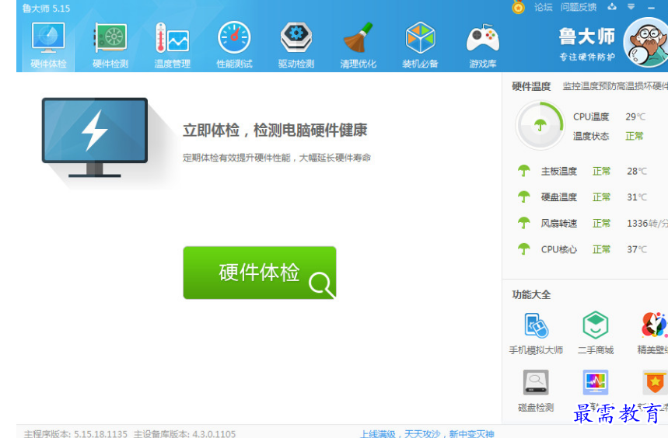Open the 论坛 link
The width and height of the screenshot is (668, 438).
coord(543,7)
